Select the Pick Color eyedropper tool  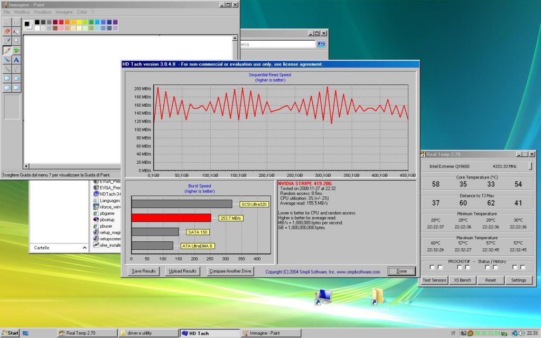pyautogui.click(x=7, y=41)
